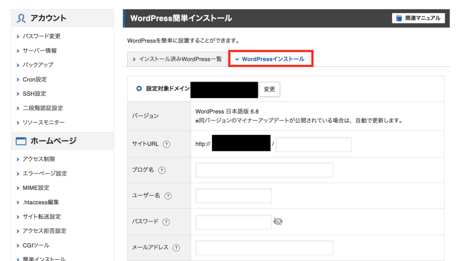Open the 関連マニュアル manual button

click(x=418, y=18)
